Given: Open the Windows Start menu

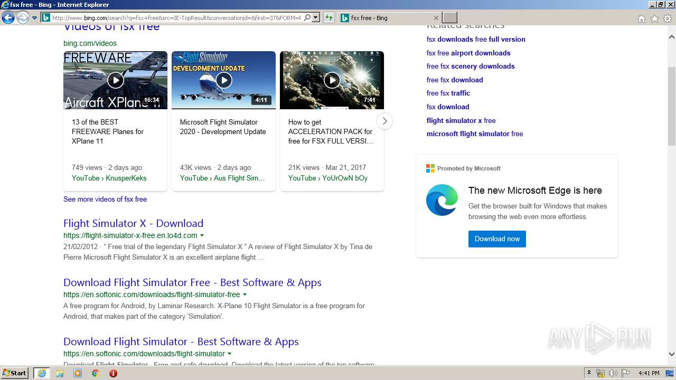Looking at the screenshot, I should pos(15,373).
